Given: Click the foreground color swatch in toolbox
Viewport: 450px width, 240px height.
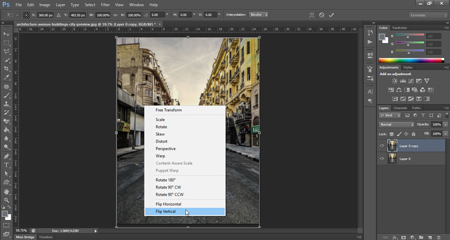Looking at the screenshot, I should [x=5, y=214].
